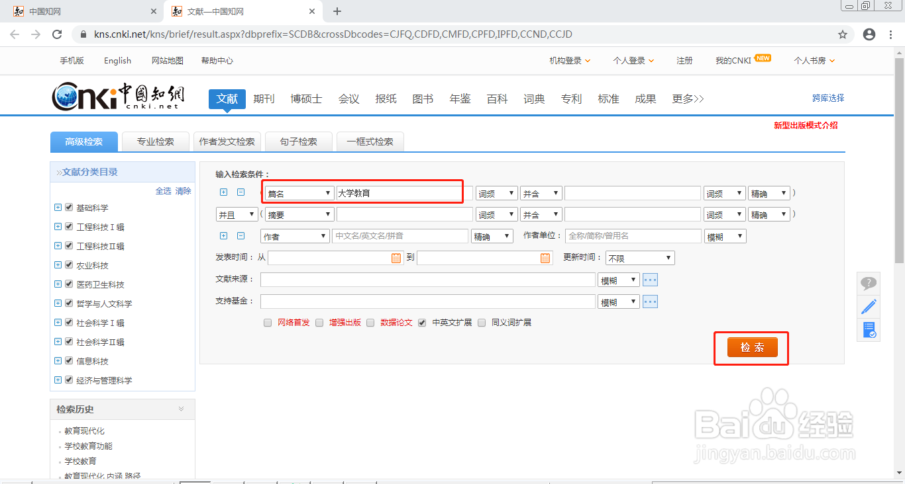This screenshot has width=905, height=484.
Task: Add a new search condition row with plus icon
Action: pos(224,192)
